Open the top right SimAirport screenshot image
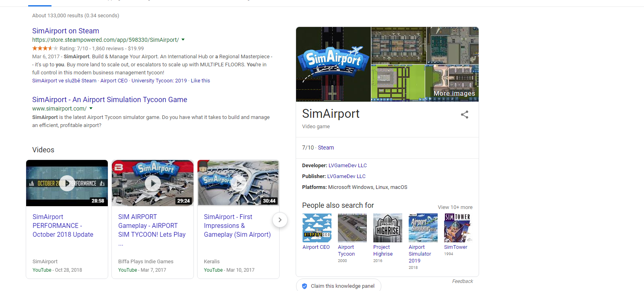Image resolution: width=644 pixels, height=291 pixels. pos(453,45)
